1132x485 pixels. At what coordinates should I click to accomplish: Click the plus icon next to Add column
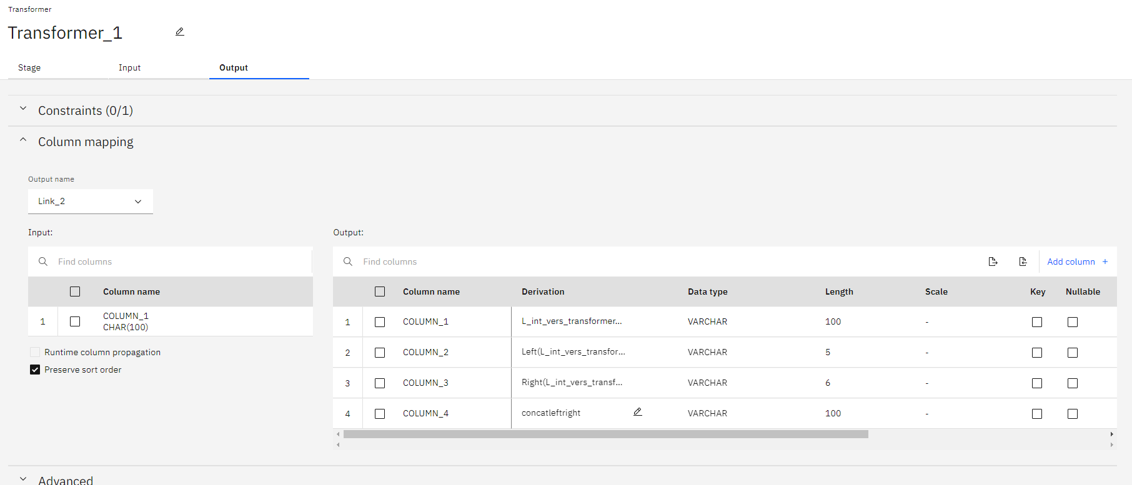(1105, 262)
